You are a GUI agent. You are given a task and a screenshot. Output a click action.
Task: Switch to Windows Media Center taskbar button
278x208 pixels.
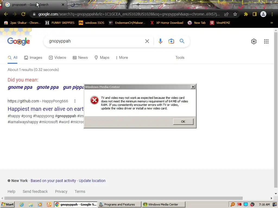coord(164,204)
